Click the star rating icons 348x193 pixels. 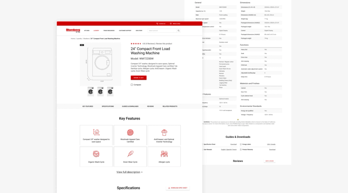(x=136, y=44)
